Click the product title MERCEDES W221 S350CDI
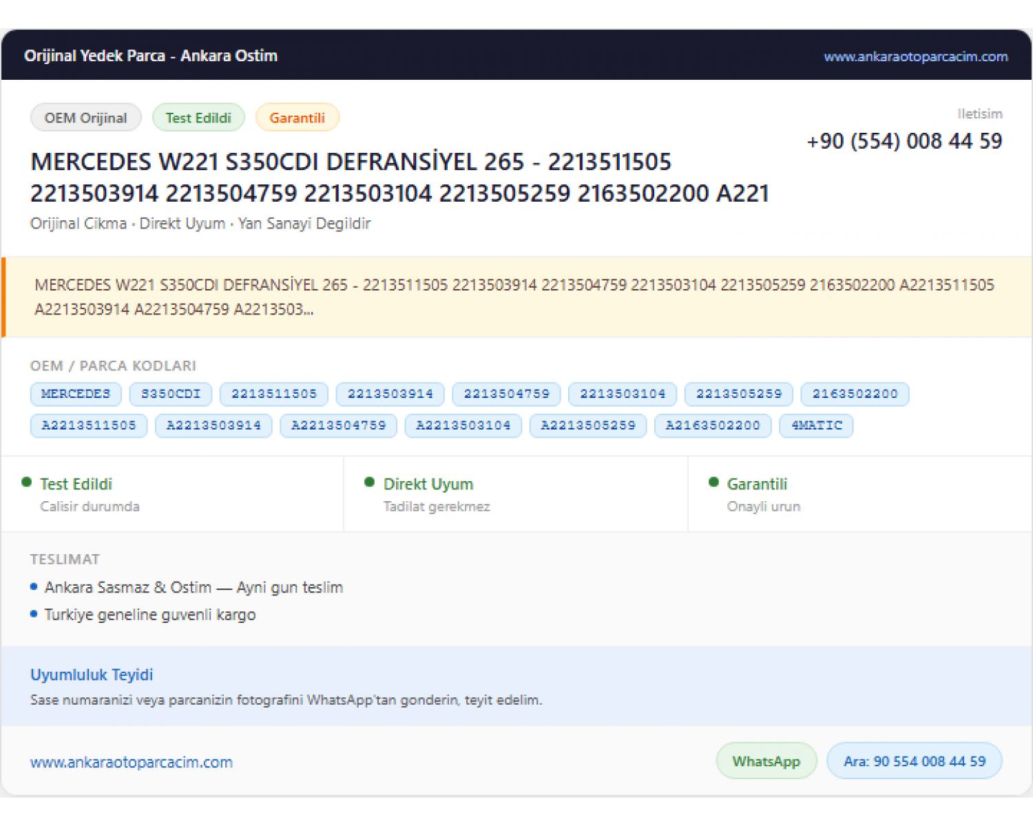Screen dimensions: 1033x826 (x=399, y=178)
